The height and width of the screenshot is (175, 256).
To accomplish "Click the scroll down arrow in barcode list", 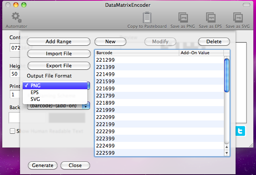I will coord(227,153).
